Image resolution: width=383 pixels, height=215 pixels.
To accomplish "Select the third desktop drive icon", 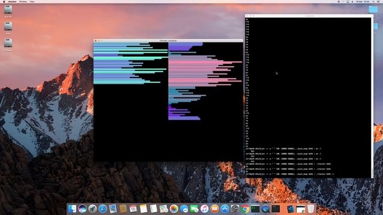I will [x=8, y=43].
